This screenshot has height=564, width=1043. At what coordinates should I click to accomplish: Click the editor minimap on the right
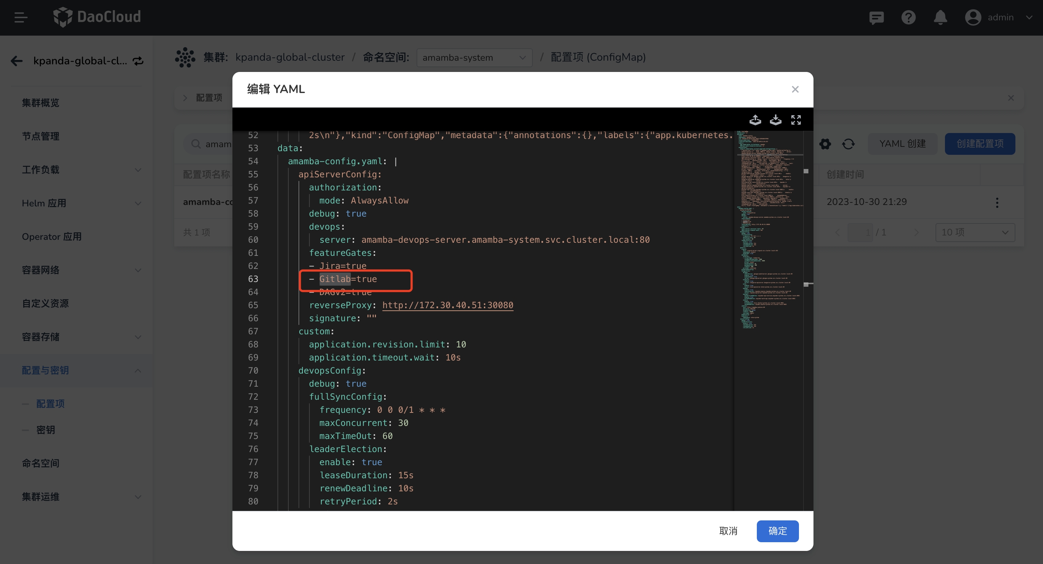tap(767, 227)
